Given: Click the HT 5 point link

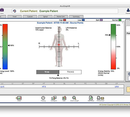Looking at the screenshot, I should pyautogui.click(x=44, y=86).
